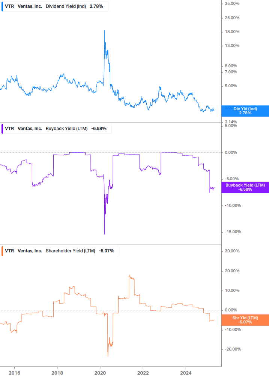Click the 2022 label on time axis
This screenshot has height=378, width=269.
point(143,373)
